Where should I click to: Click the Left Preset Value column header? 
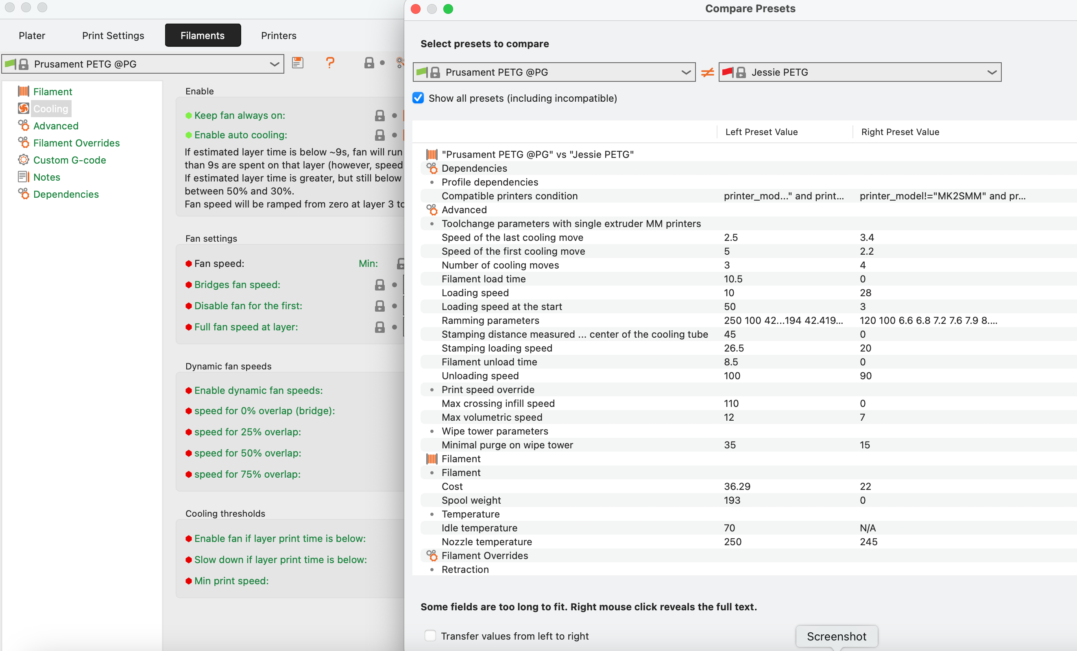point(761,132)
